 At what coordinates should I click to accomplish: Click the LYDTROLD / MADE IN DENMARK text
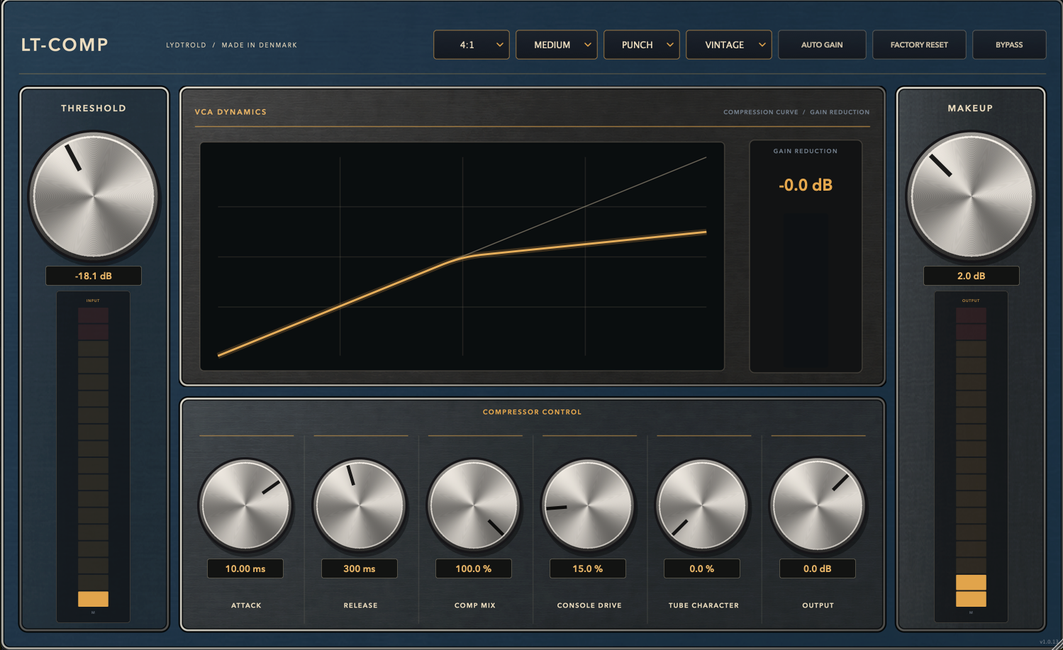231,45
